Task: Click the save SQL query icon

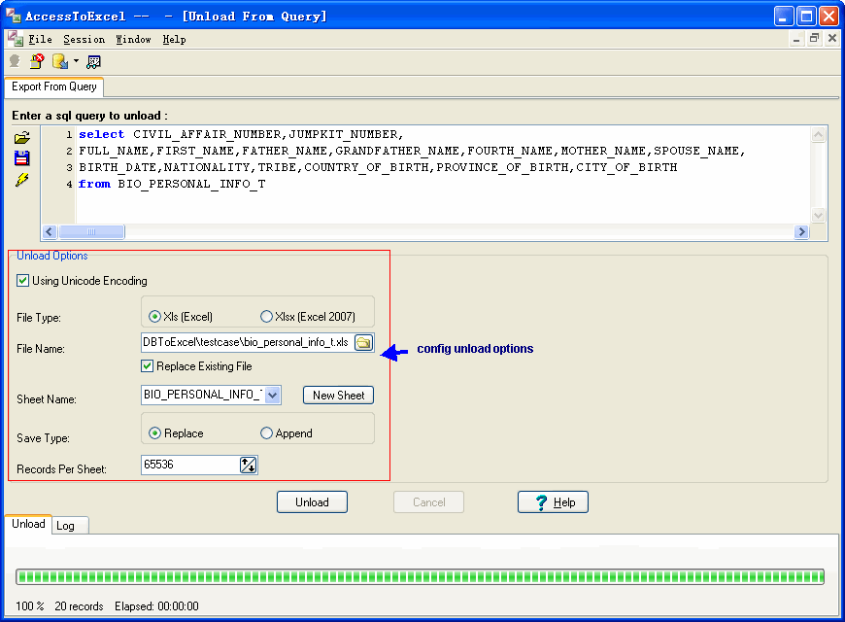Action: (21, 158)
